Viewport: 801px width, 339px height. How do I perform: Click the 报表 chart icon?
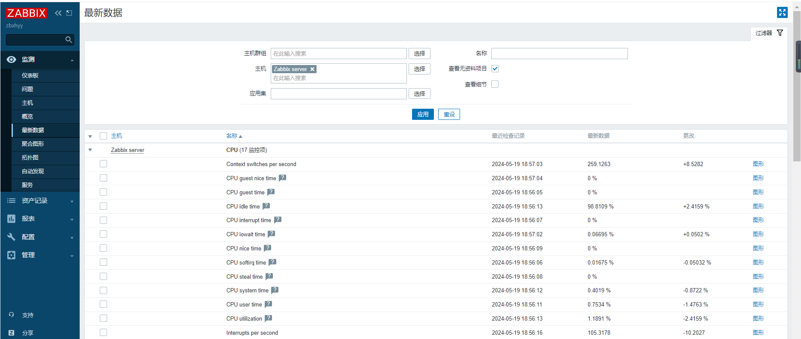(x=12, y=219)
